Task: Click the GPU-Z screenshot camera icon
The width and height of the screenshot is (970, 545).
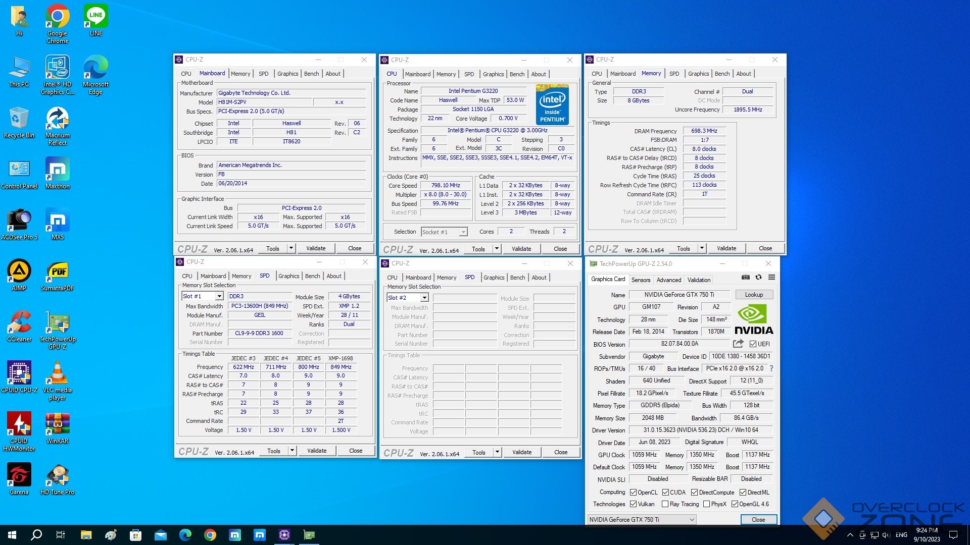Action: pos(745,277)
